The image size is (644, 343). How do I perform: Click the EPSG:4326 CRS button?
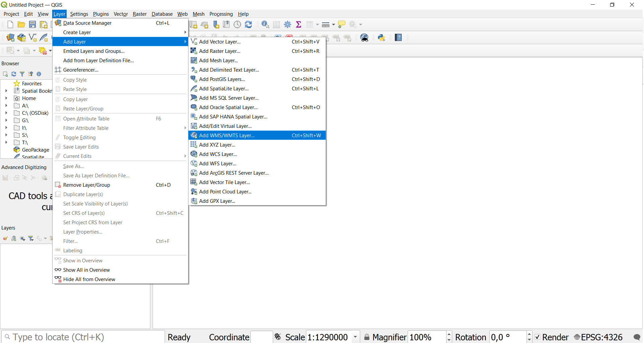(x=598, y=337)
